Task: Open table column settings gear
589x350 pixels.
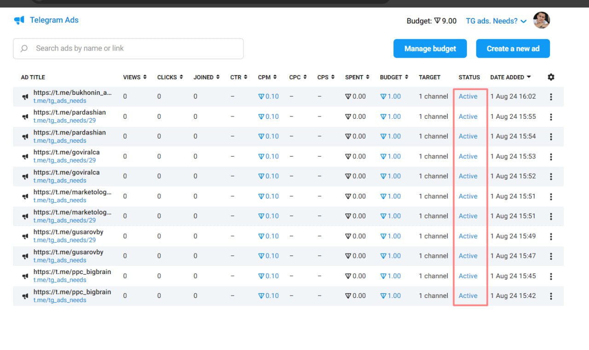Action: 551,77
